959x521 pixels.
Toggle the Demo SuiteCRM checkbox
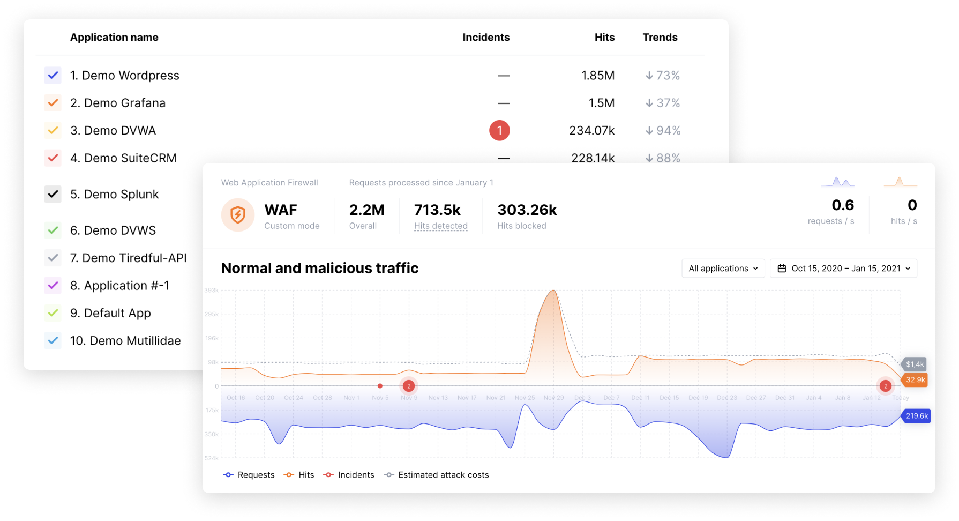53,158
